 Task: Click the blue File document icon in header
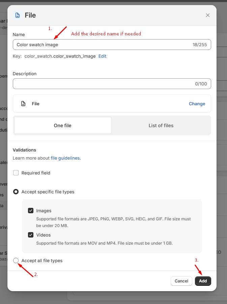17,15
